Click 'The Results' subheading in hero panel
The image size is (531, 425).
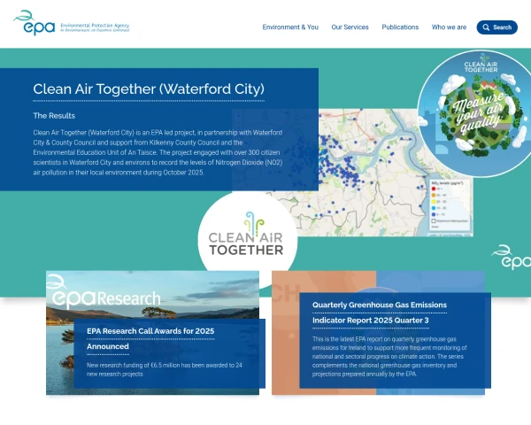click(54, 116)
